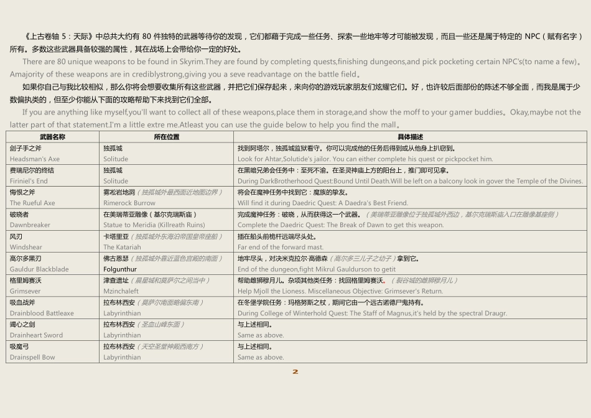Click the page number 2 footer
Image resolution: width=591 pixels, height=418 pixels.
point(295,371)
